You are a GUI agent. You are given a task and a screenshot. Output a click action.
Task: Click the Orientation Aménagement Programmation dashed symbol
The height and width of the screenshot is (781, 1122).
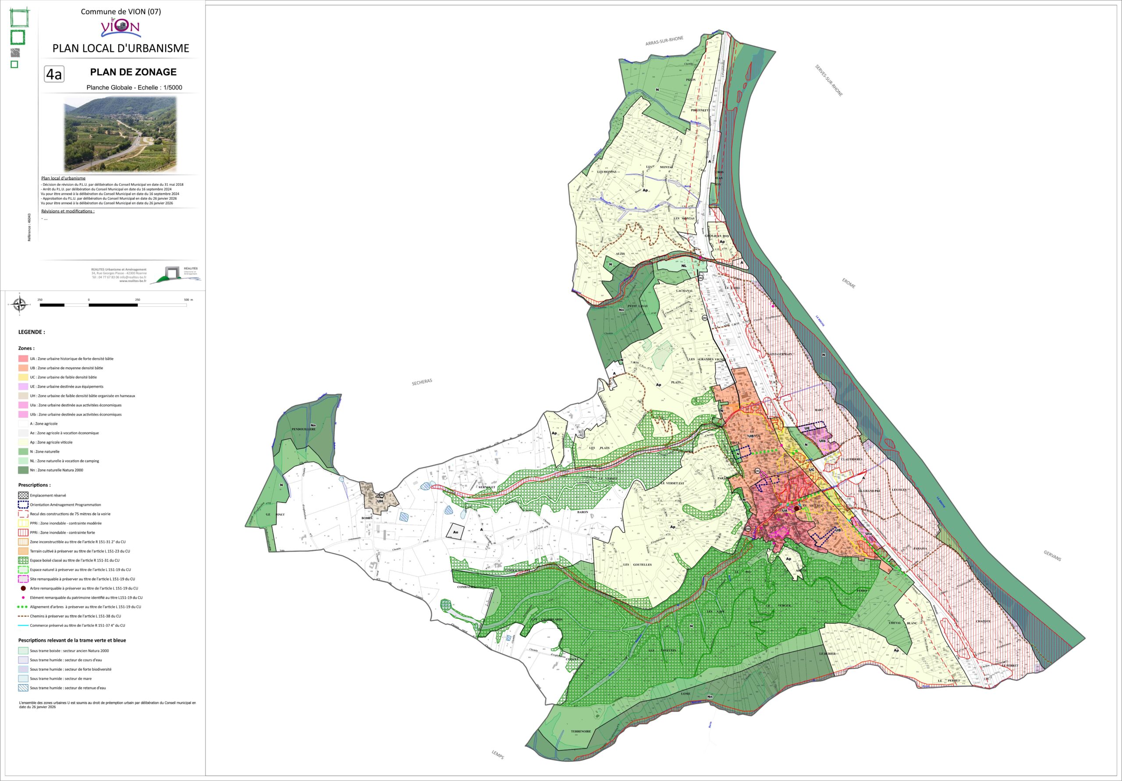[23, 504]
